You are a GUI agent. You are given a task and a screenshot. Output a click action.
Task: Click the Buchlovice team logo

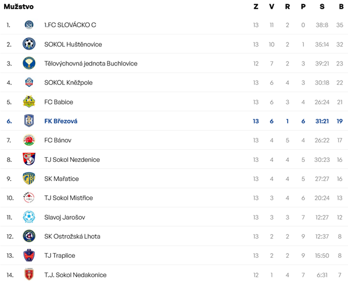pyautogui.click(x=29, y=63)
